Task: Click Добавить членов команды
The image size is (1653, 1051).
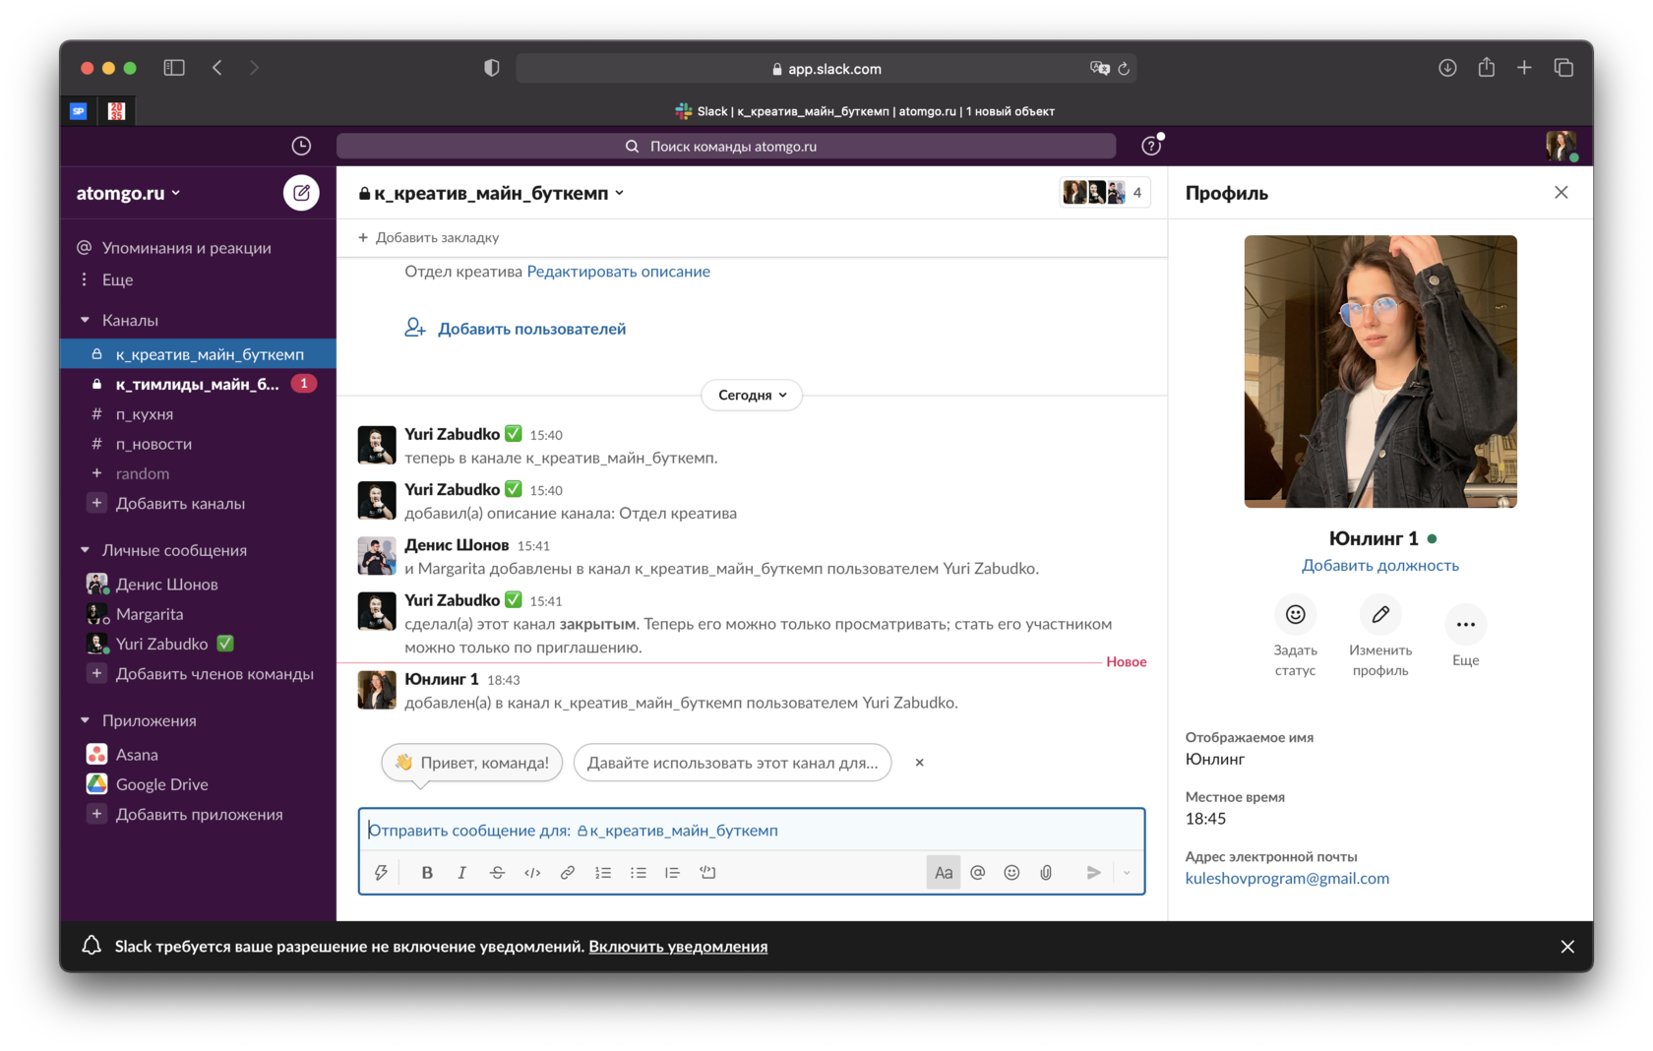Action: [x=198, y=674]
